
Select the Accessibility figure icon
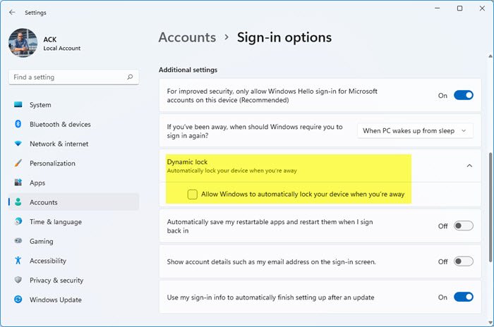coord(18,261)
